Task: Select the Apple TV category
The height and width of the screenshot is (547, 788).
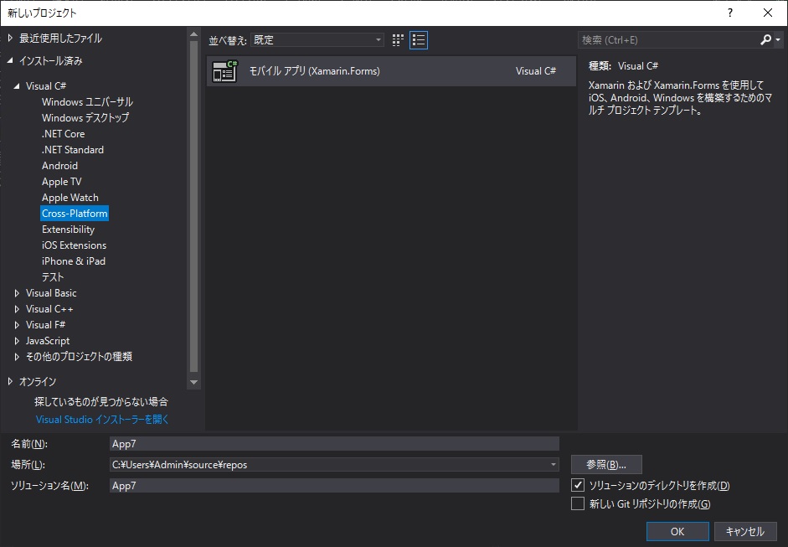Action: point(61,181)
